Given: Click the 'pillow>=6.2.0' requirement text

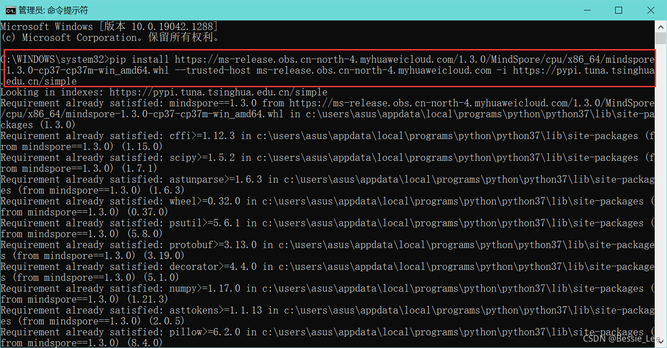Looking at the screenshot, I should coord(205,332).
